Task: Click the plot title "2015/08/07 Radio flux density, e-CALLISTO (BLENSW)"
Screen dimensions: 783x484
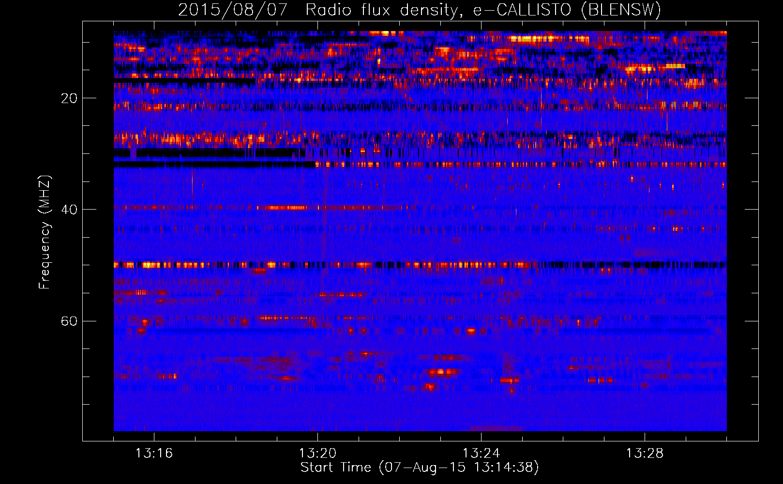Action: (x=420, y=10)
